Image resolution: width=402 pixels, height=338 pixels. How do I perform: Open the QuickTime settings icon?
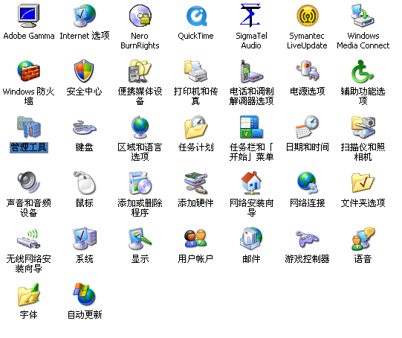[196, 16]
